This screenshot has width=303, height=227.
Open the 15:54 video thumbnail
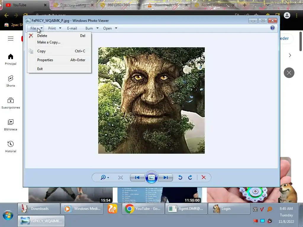[x=70, y=195]
